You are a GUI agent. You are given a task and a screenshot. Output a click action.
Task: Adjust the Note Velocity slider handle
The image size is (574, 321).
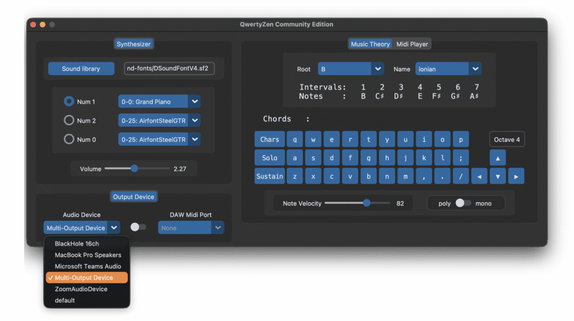click(367, 203)
